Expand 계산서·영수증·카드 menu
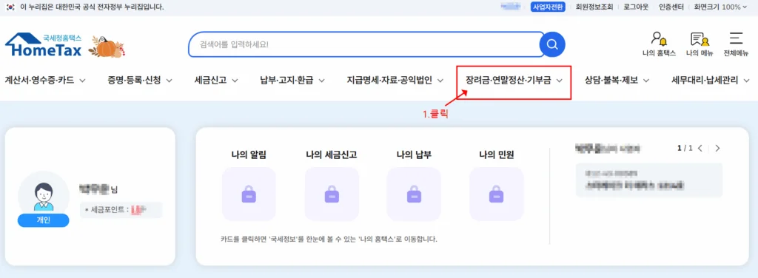Viewport: 758px width, 278px height. pyautogui.click(x=45, y=81)
